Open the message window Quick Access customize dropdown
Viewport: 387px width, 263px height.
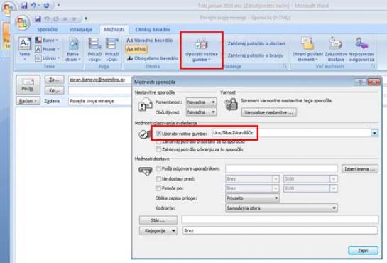point(86,18)
